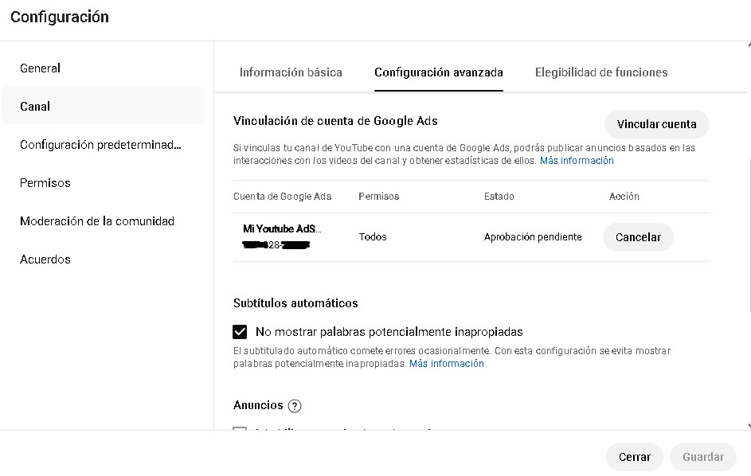Click Cerrar to close settings
The width and height of the screenshot is (751, 476).
[635, 457]
